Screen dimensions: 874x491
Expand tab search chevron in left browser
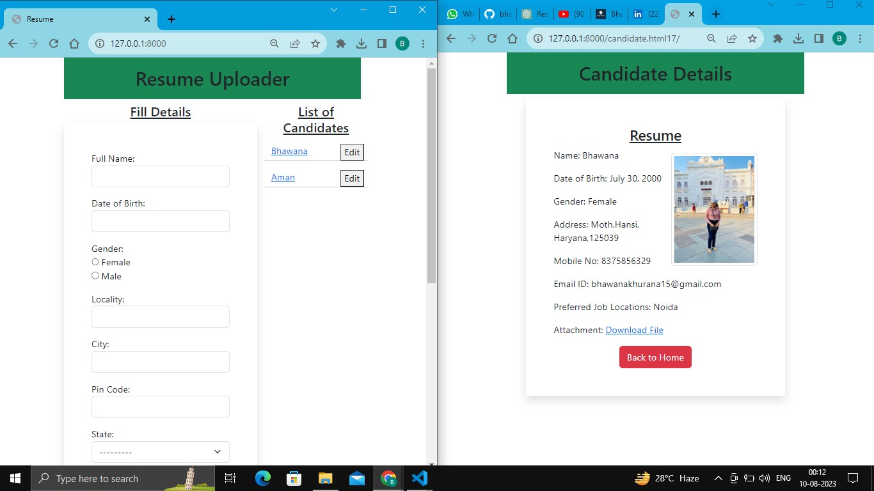334,10
